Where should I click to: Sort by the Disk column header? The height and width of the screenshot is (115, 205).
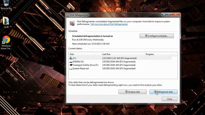click(x=85, y=54)
